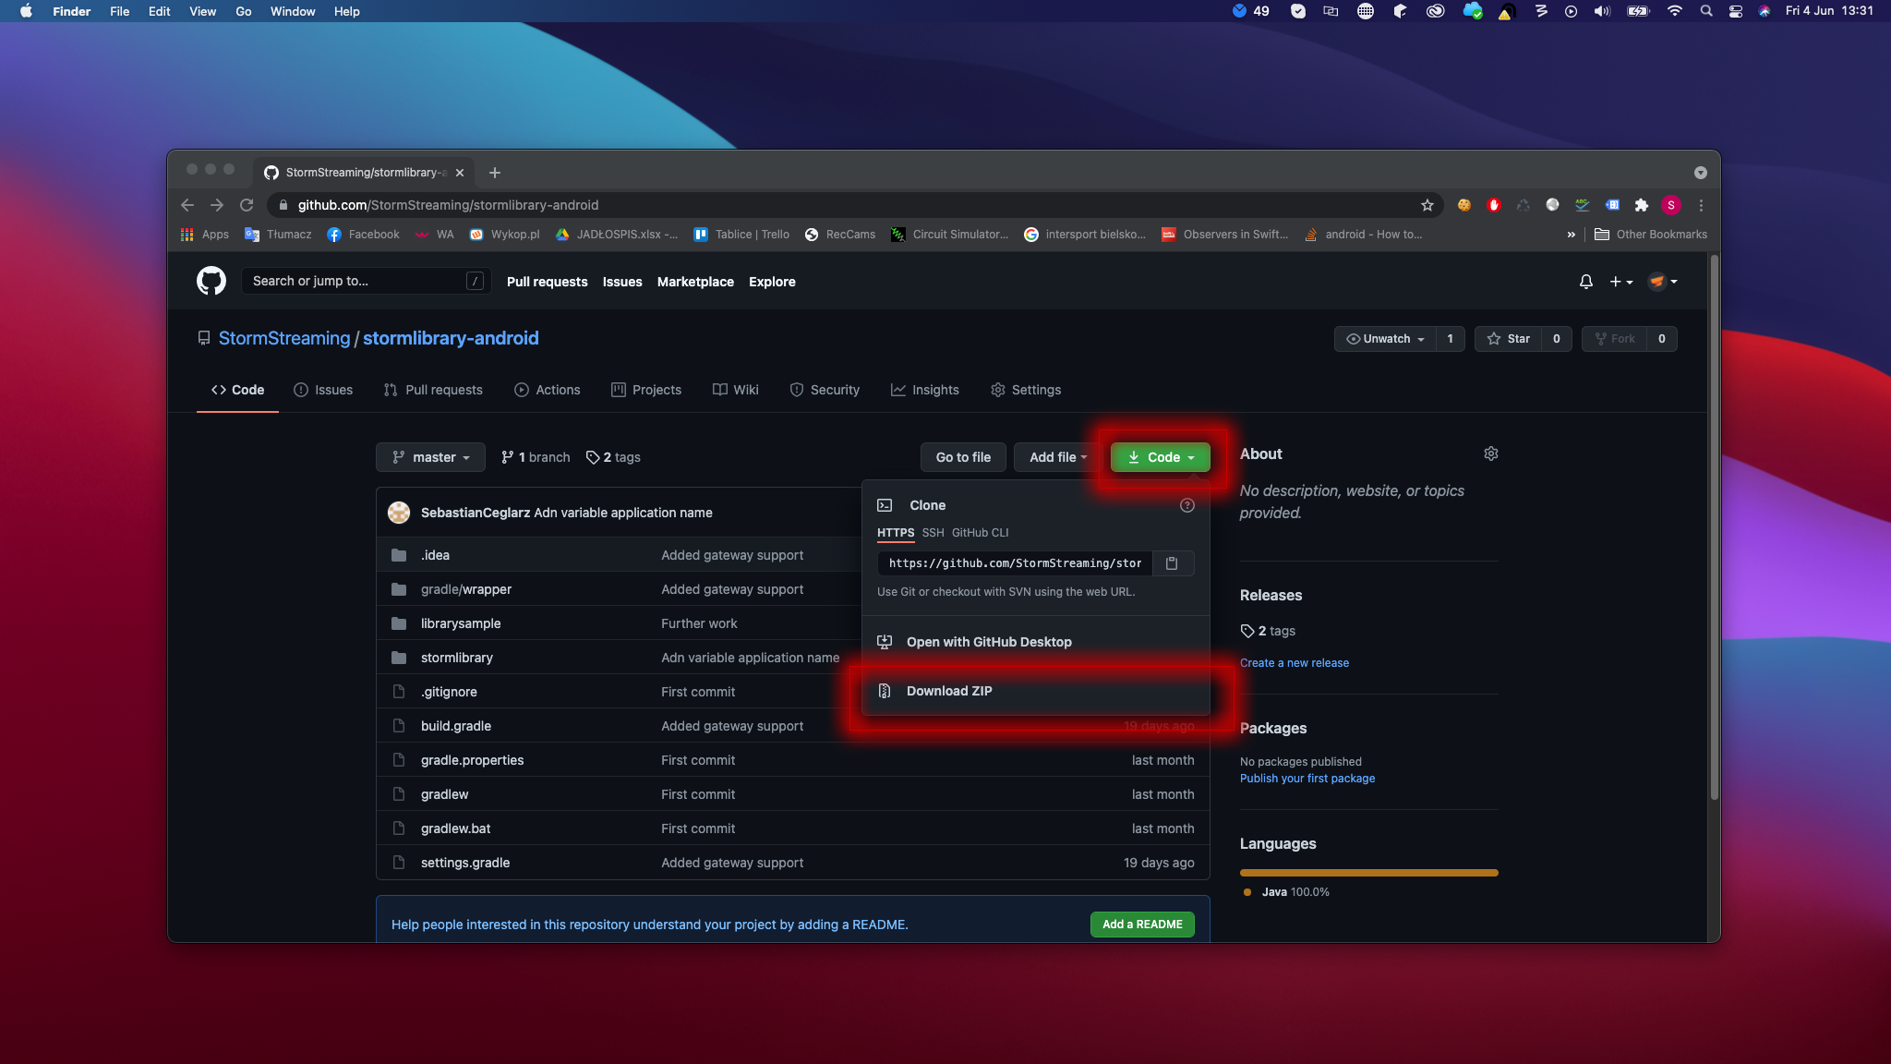Click the 1 branch link
The height and width of the screenshot is (1064, 1891).
[536, 457]
